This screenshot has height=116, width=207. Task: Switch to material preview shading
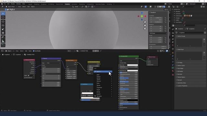point(162,6)
